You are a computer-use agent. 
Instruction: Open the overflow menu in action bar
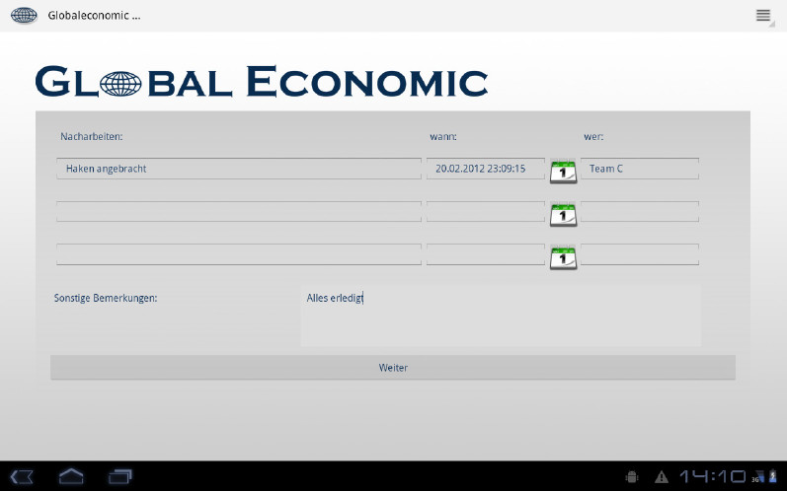pos(763,16)
